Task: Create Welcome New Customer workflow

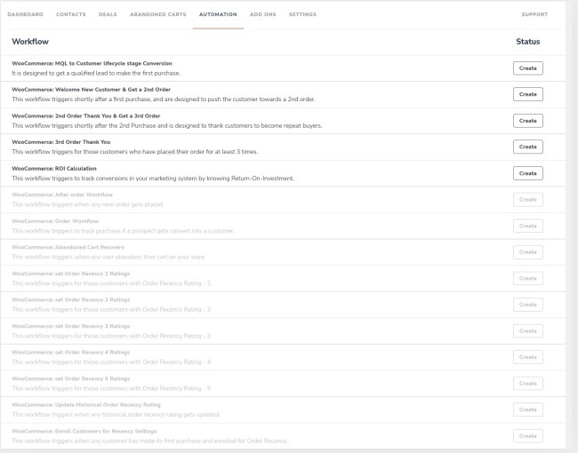Action: 527,94
